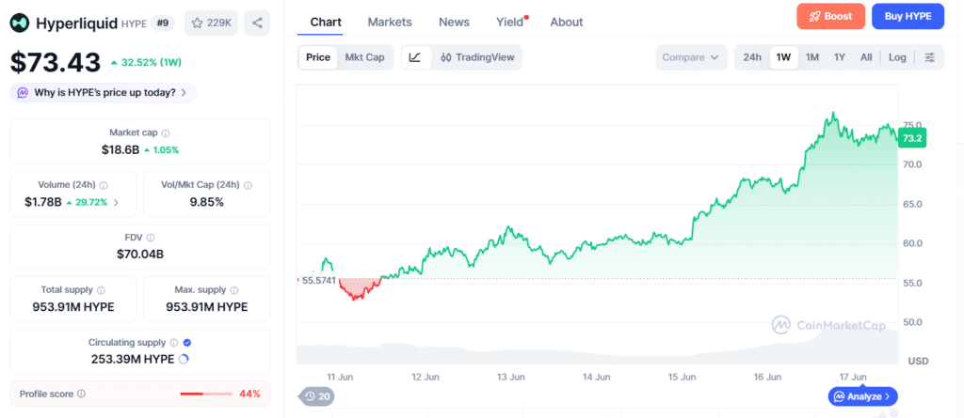Image resolution: width=964 pixels, height=418 pixels.
Task: Click the Profile score progress bar
Action: pos(204,395)
